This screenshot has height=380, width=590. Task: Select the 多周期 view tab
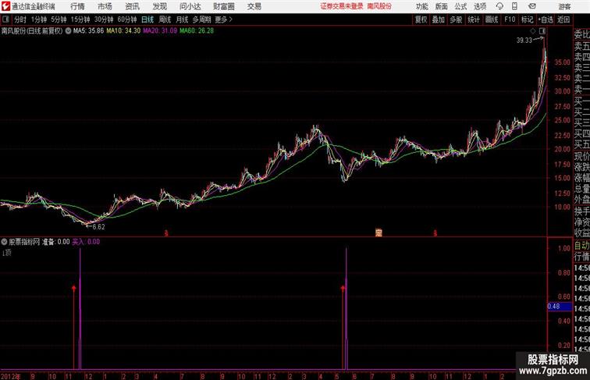pos(201,20)
